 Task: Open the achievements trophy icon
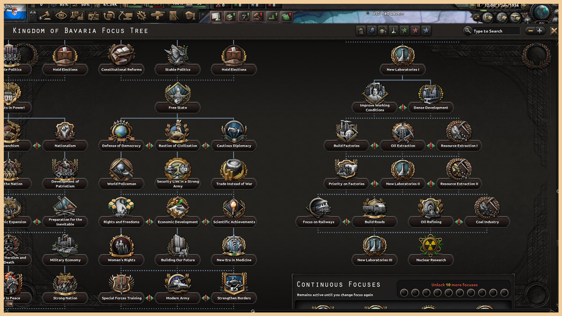click(527, 20)
